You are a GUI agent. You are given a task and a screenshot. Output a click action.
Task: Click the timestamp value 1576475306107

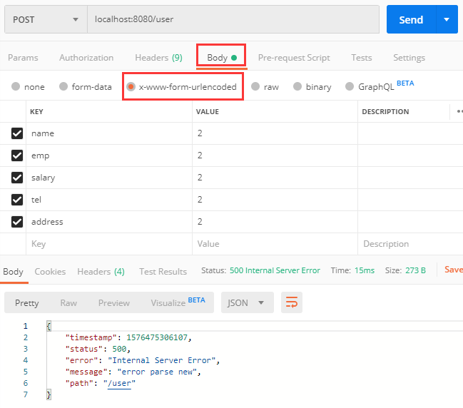157,337
